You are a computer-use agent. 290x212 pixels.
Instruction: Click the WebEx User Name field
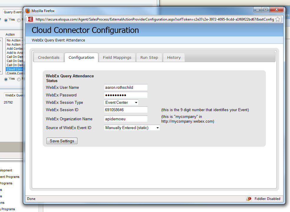pyautogui.click(x=126, y=87)
